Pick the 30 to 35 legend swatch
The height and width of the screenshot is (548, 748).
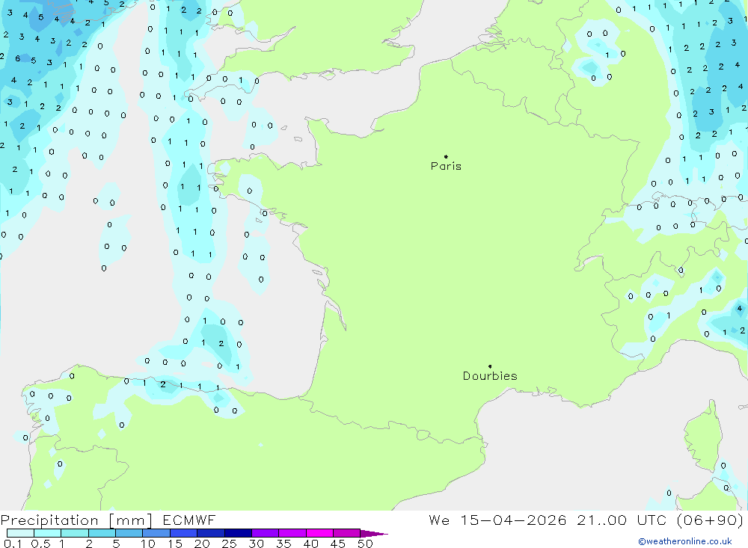tap(266, 533)
